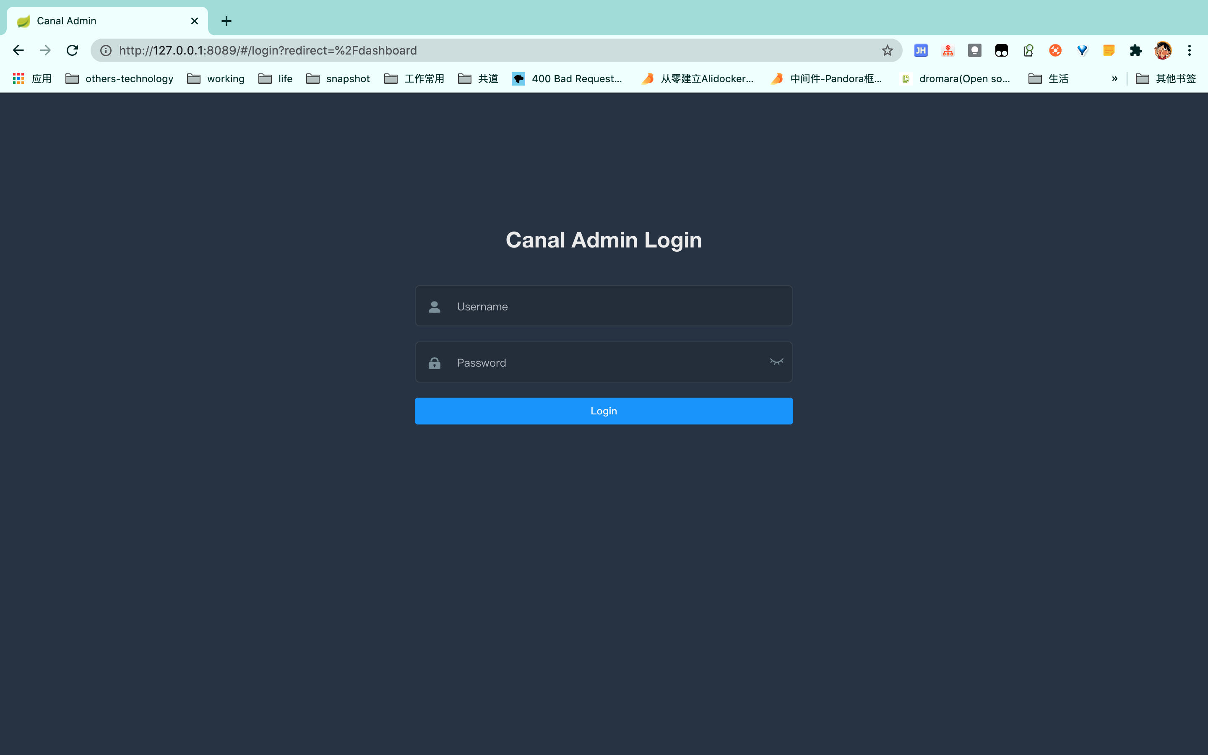Open the black mask extension icon
This screenshot has height=755, width=1208.
pos(1001,50)
